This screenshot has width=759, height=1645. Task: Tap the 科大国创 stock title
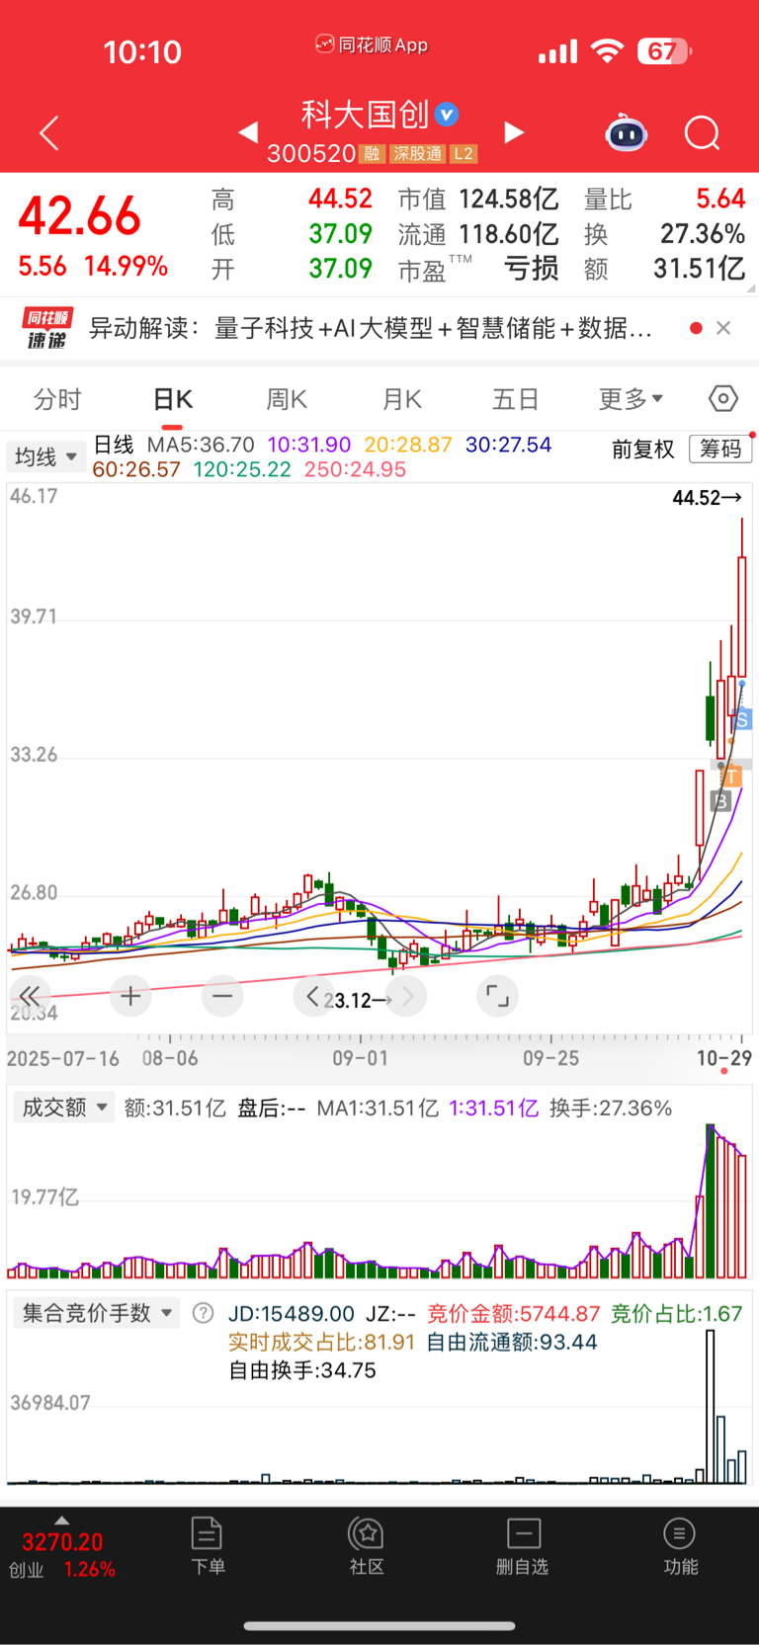click(x=365, y=115)
